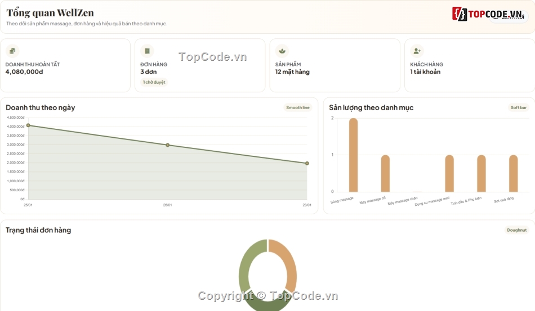Click the "KHÁCH HÀNG" label
Viewport: 535px width, 311px height.
[426, 64]
